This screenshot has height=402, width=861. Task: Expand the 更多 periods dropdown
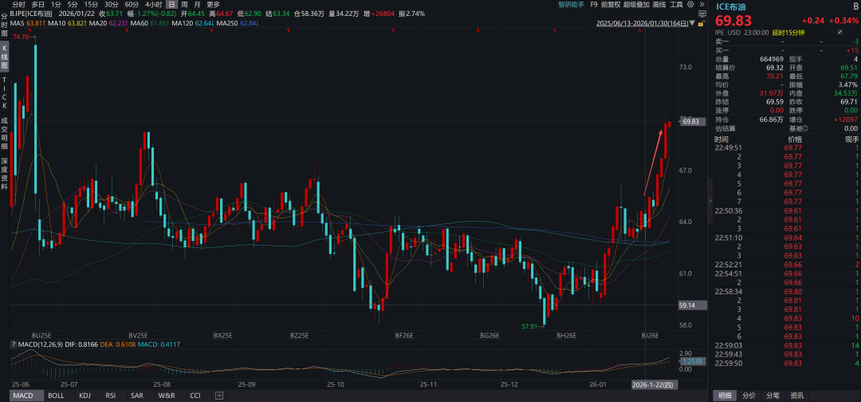pos(213,4)
